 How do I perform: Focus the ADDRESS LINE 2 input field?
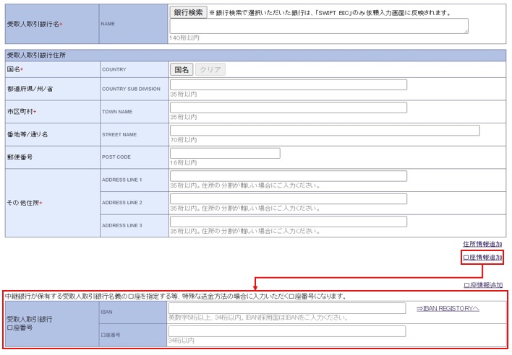tap(289, 199)
